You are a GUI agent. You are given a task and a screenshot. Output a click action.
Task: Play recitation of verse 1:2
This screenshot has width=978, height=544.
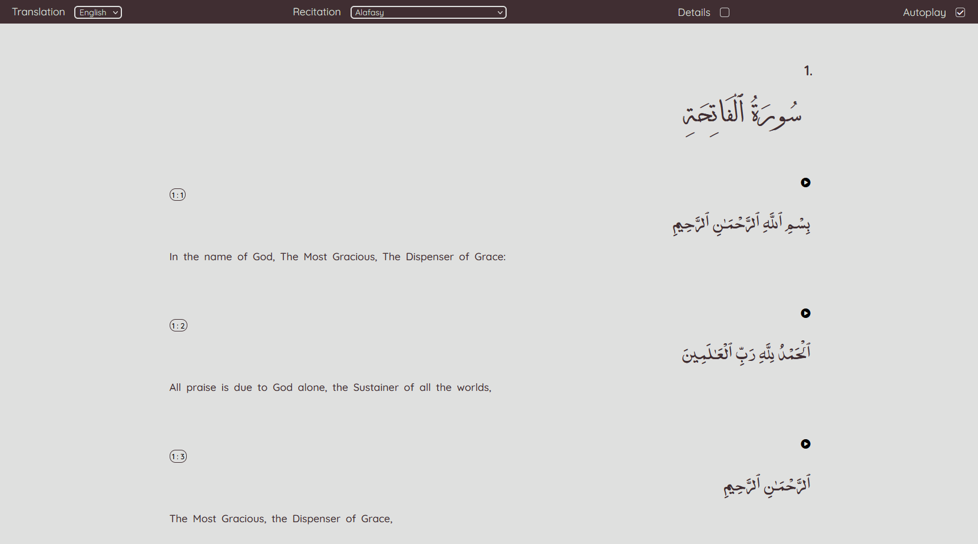coord(805,313)
